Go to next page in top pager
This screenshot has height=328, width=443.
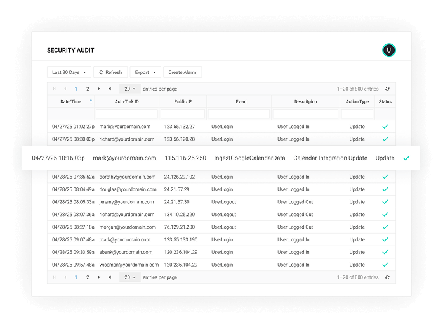[99, 89]
